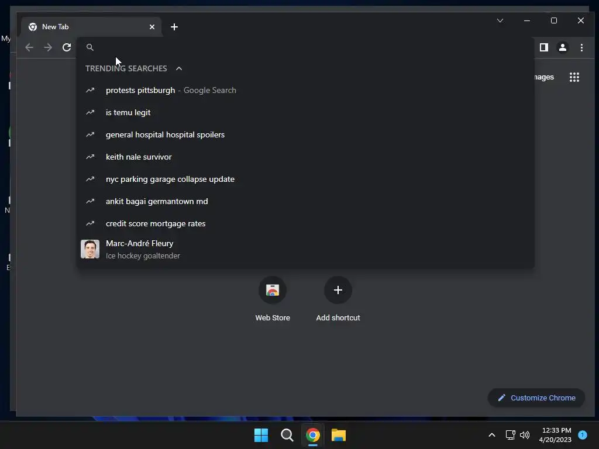Open the Google apps grid
The height and width of the screenshot is (449, 599).
[574, 77]
